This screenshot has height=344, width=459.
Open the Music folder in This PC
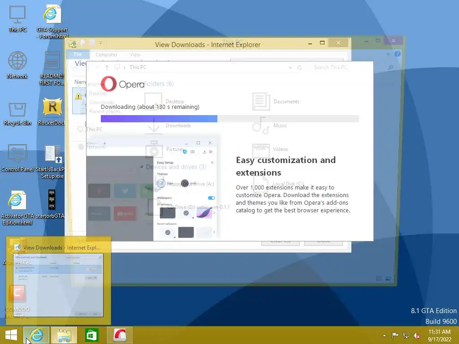pos(269,125)
